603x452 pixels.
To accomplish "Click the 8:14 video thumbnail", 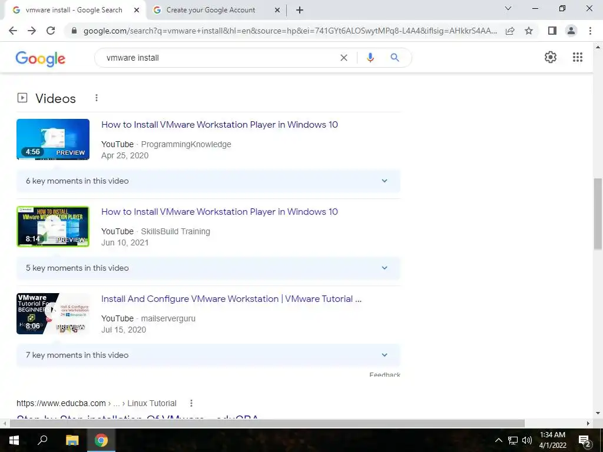I will (53, 227).
